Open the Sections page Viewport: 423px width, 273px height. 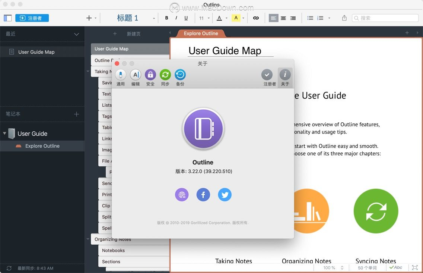tap(134, 262)
